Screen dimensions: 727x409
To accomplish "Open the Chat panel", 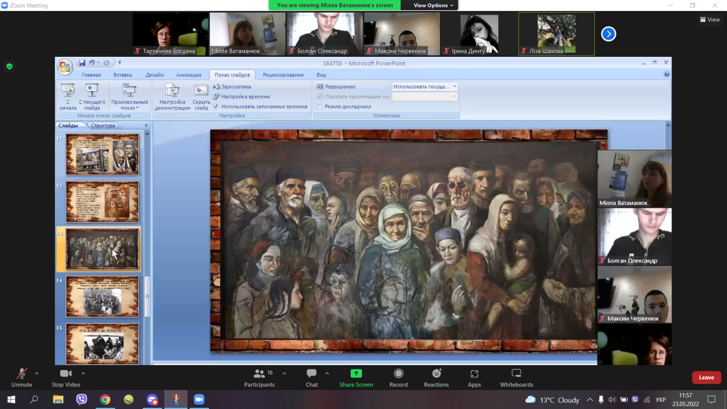I will tap(312, 378).
